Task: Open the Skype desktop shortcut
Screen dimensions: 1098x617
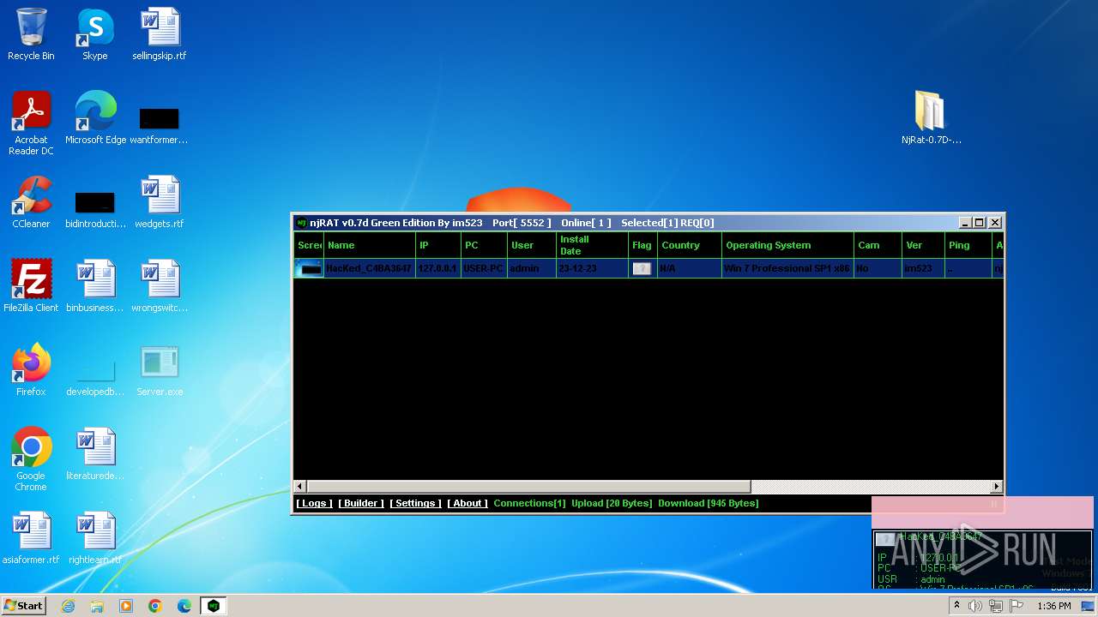Action: (94, 35)
